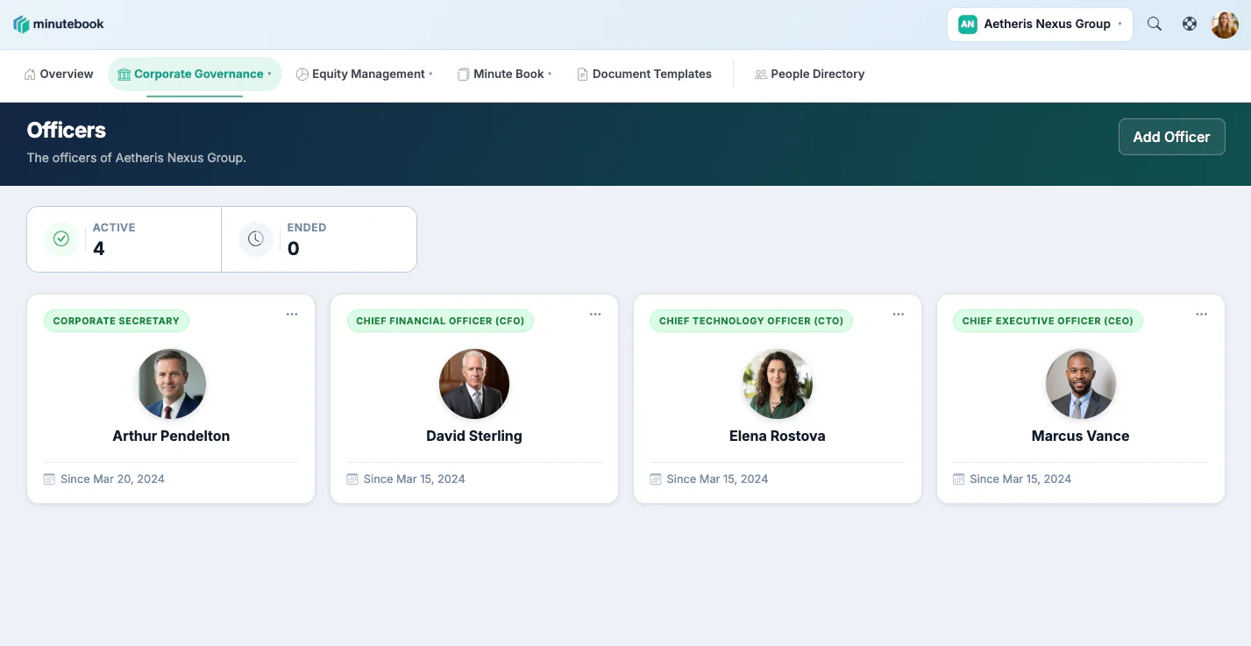Click the minutebook logo
This screenshot has height=646, width=1251.
(x=59, y=25)
